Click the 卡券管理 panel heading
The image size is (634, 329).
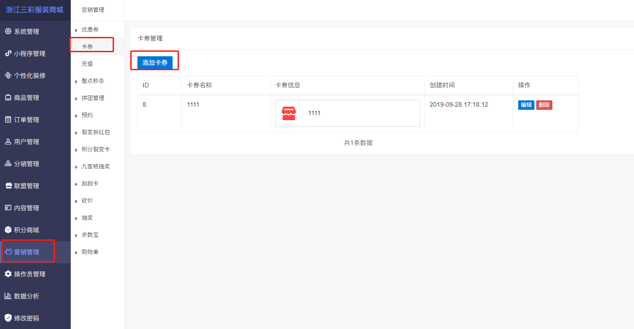(x=150, y=39)
